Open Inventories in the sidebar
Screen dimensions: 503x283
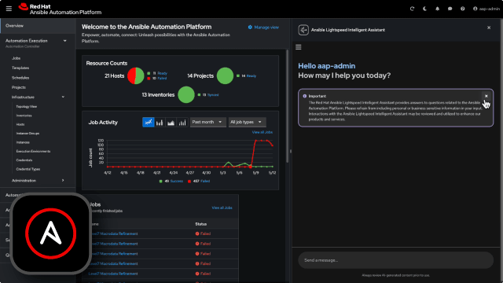pyautogui.click(x=24, y=116)
